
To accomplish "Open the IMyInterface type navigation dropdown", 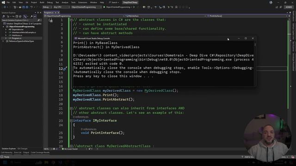I will [166, 16].
